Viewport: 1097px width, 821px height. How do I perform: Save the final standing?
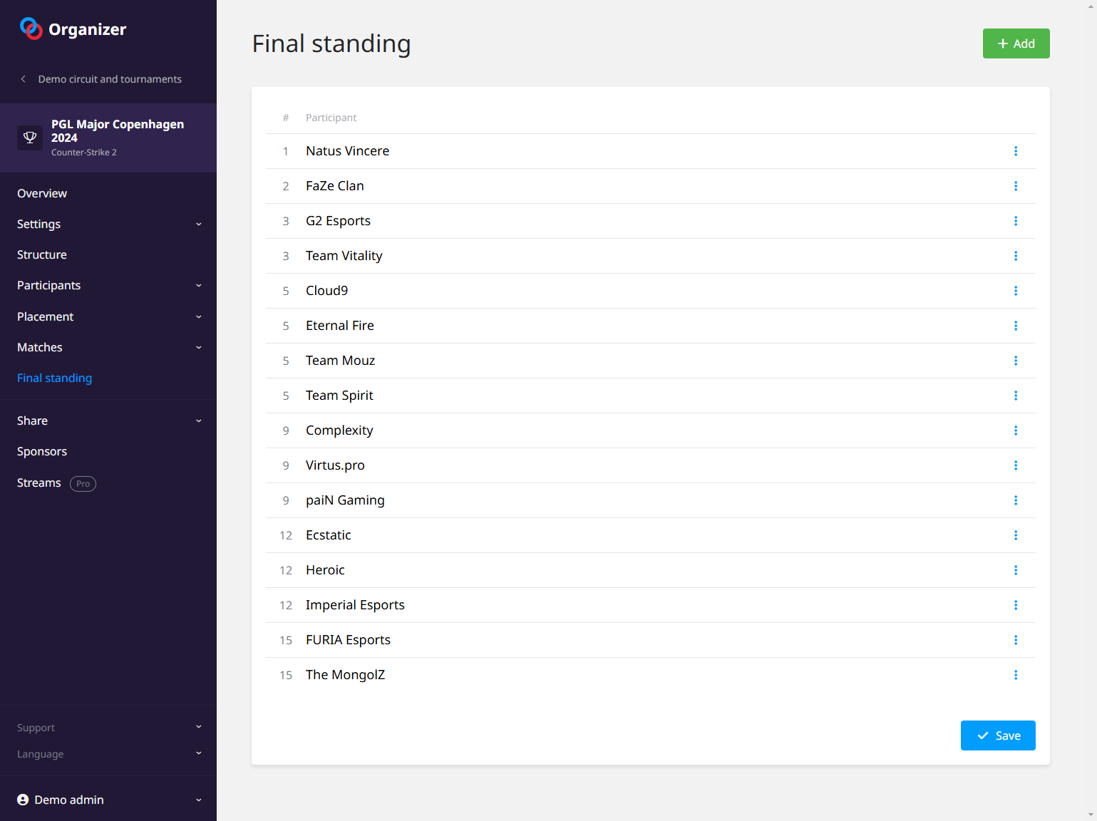click(997, 735)
